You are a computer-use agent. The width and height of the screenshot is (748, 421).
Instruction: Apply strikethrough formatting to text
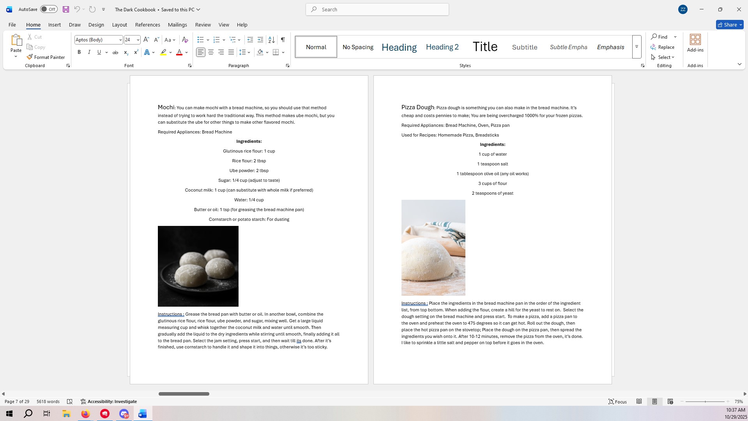click(x=115, y=52)
